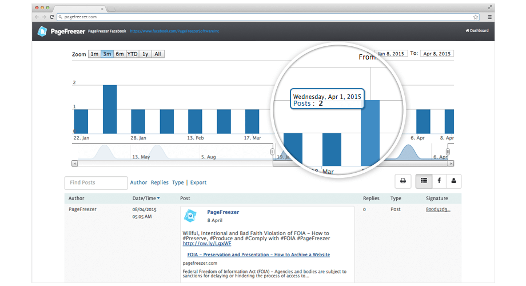Screen dimensions: 526x286
Task: Click the navigator right range handle
Action: (448, 152)
